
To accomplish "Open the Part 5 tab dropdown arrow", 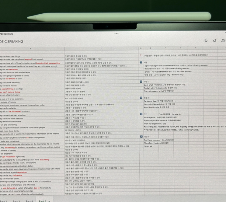I will point(49,201).
